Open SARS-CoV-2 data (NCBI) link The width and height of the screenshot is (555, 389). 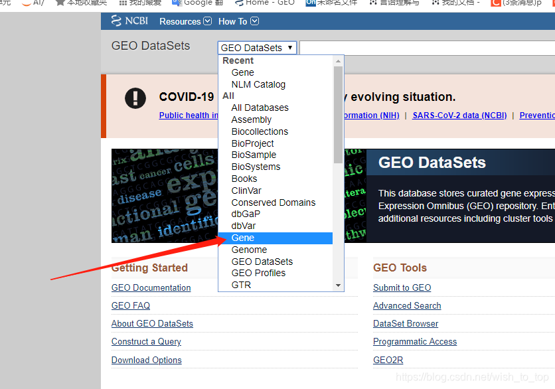(x=459, y=116)
